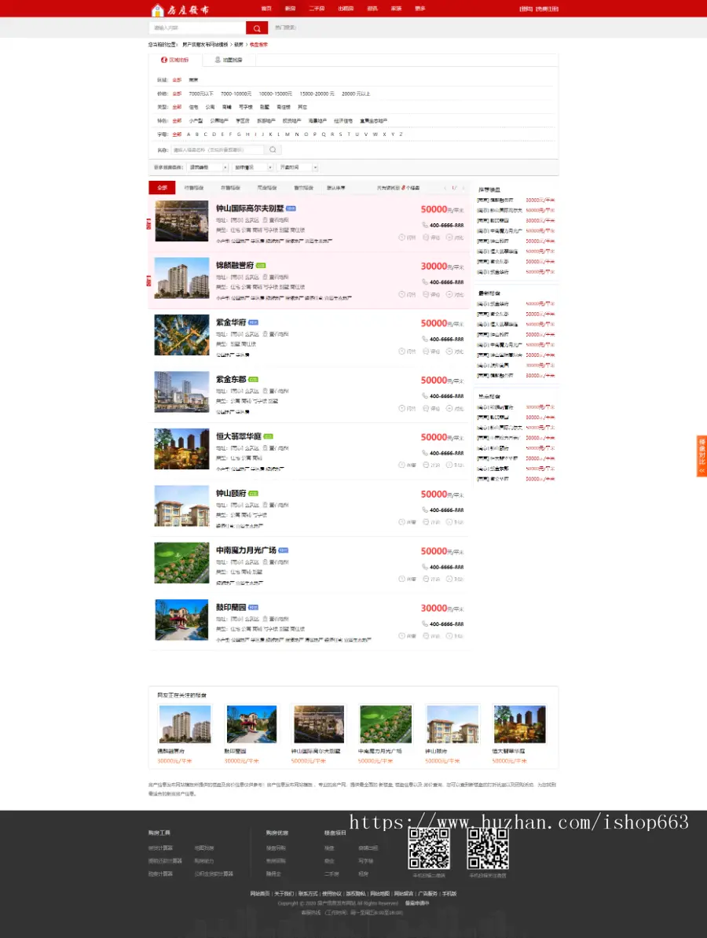Click the 恒大翡翠华庭 listing photo
707x938 pixels.
[x=181, y=449]
